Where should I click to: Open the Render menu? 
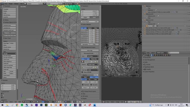11,4
